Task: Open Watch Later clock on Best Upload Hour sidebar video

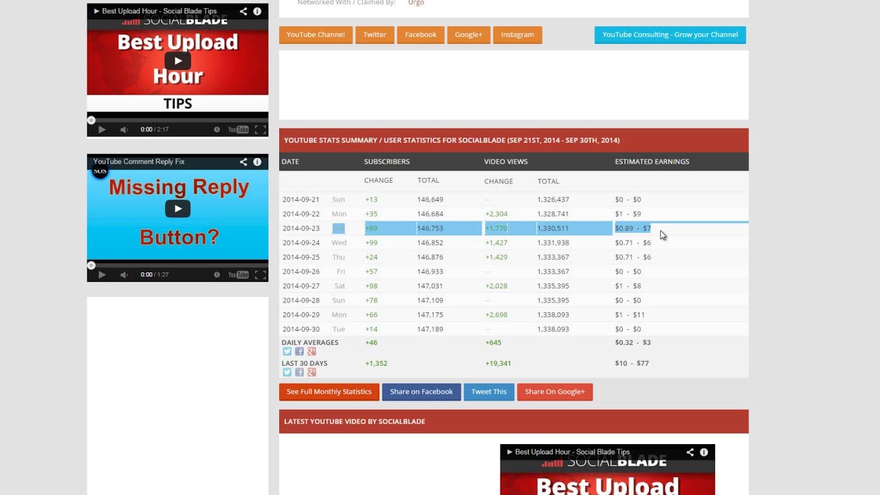Action: point(217,129)
